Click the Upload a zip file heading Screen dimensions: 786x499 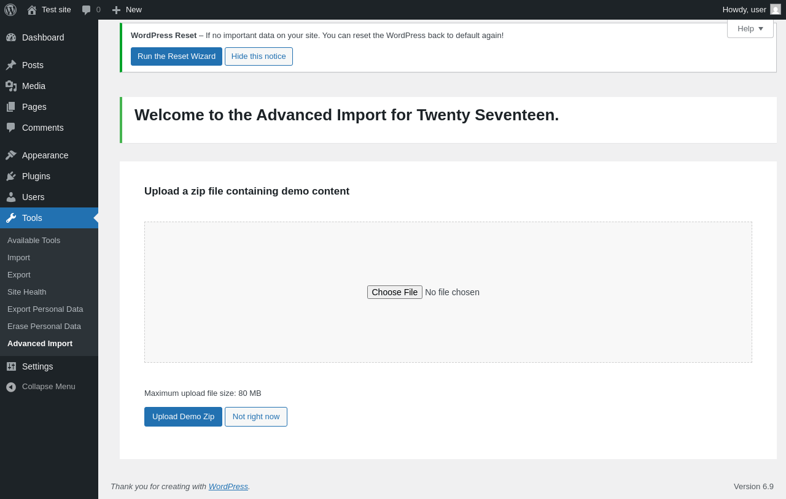coord(247,191)
